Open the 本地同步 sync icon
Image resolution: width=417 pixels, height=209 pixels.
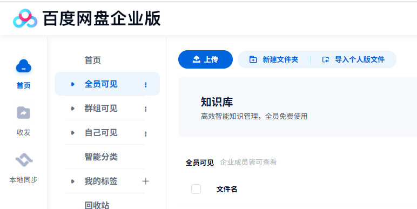(x=24, y=160)
